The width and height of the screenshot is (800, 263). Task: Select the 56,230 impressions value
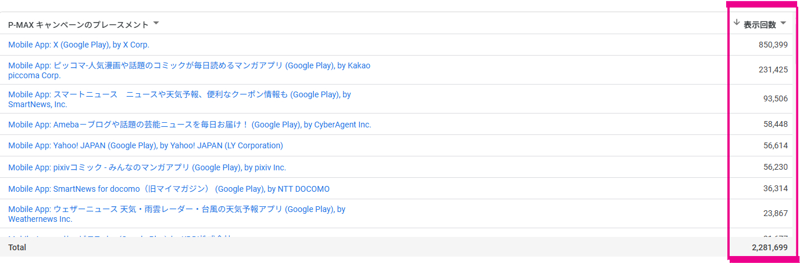776,167
